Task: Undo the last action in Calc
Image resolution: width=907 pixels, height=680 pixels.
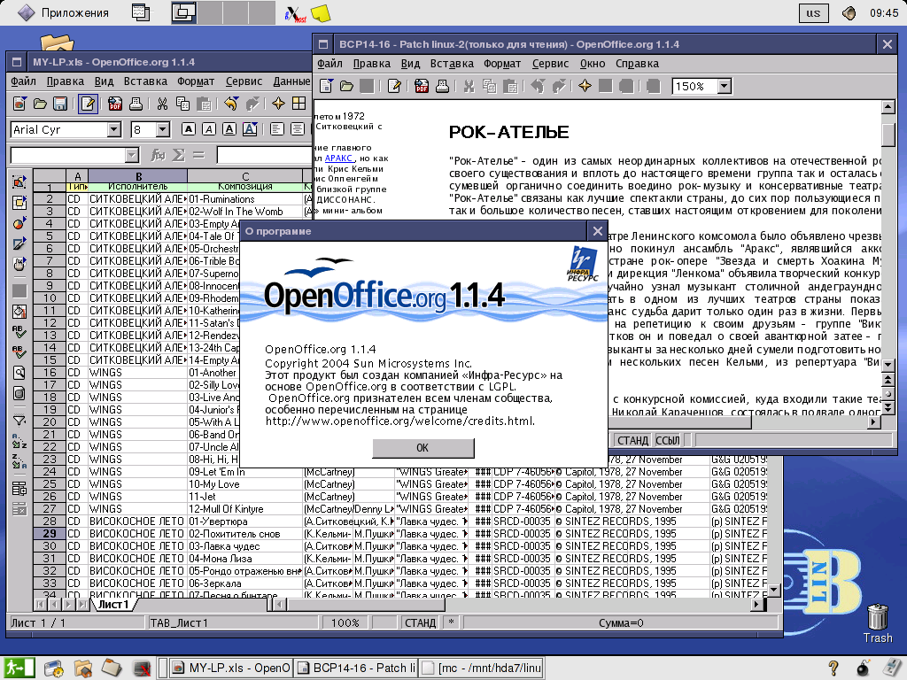Action: point(231,104)
